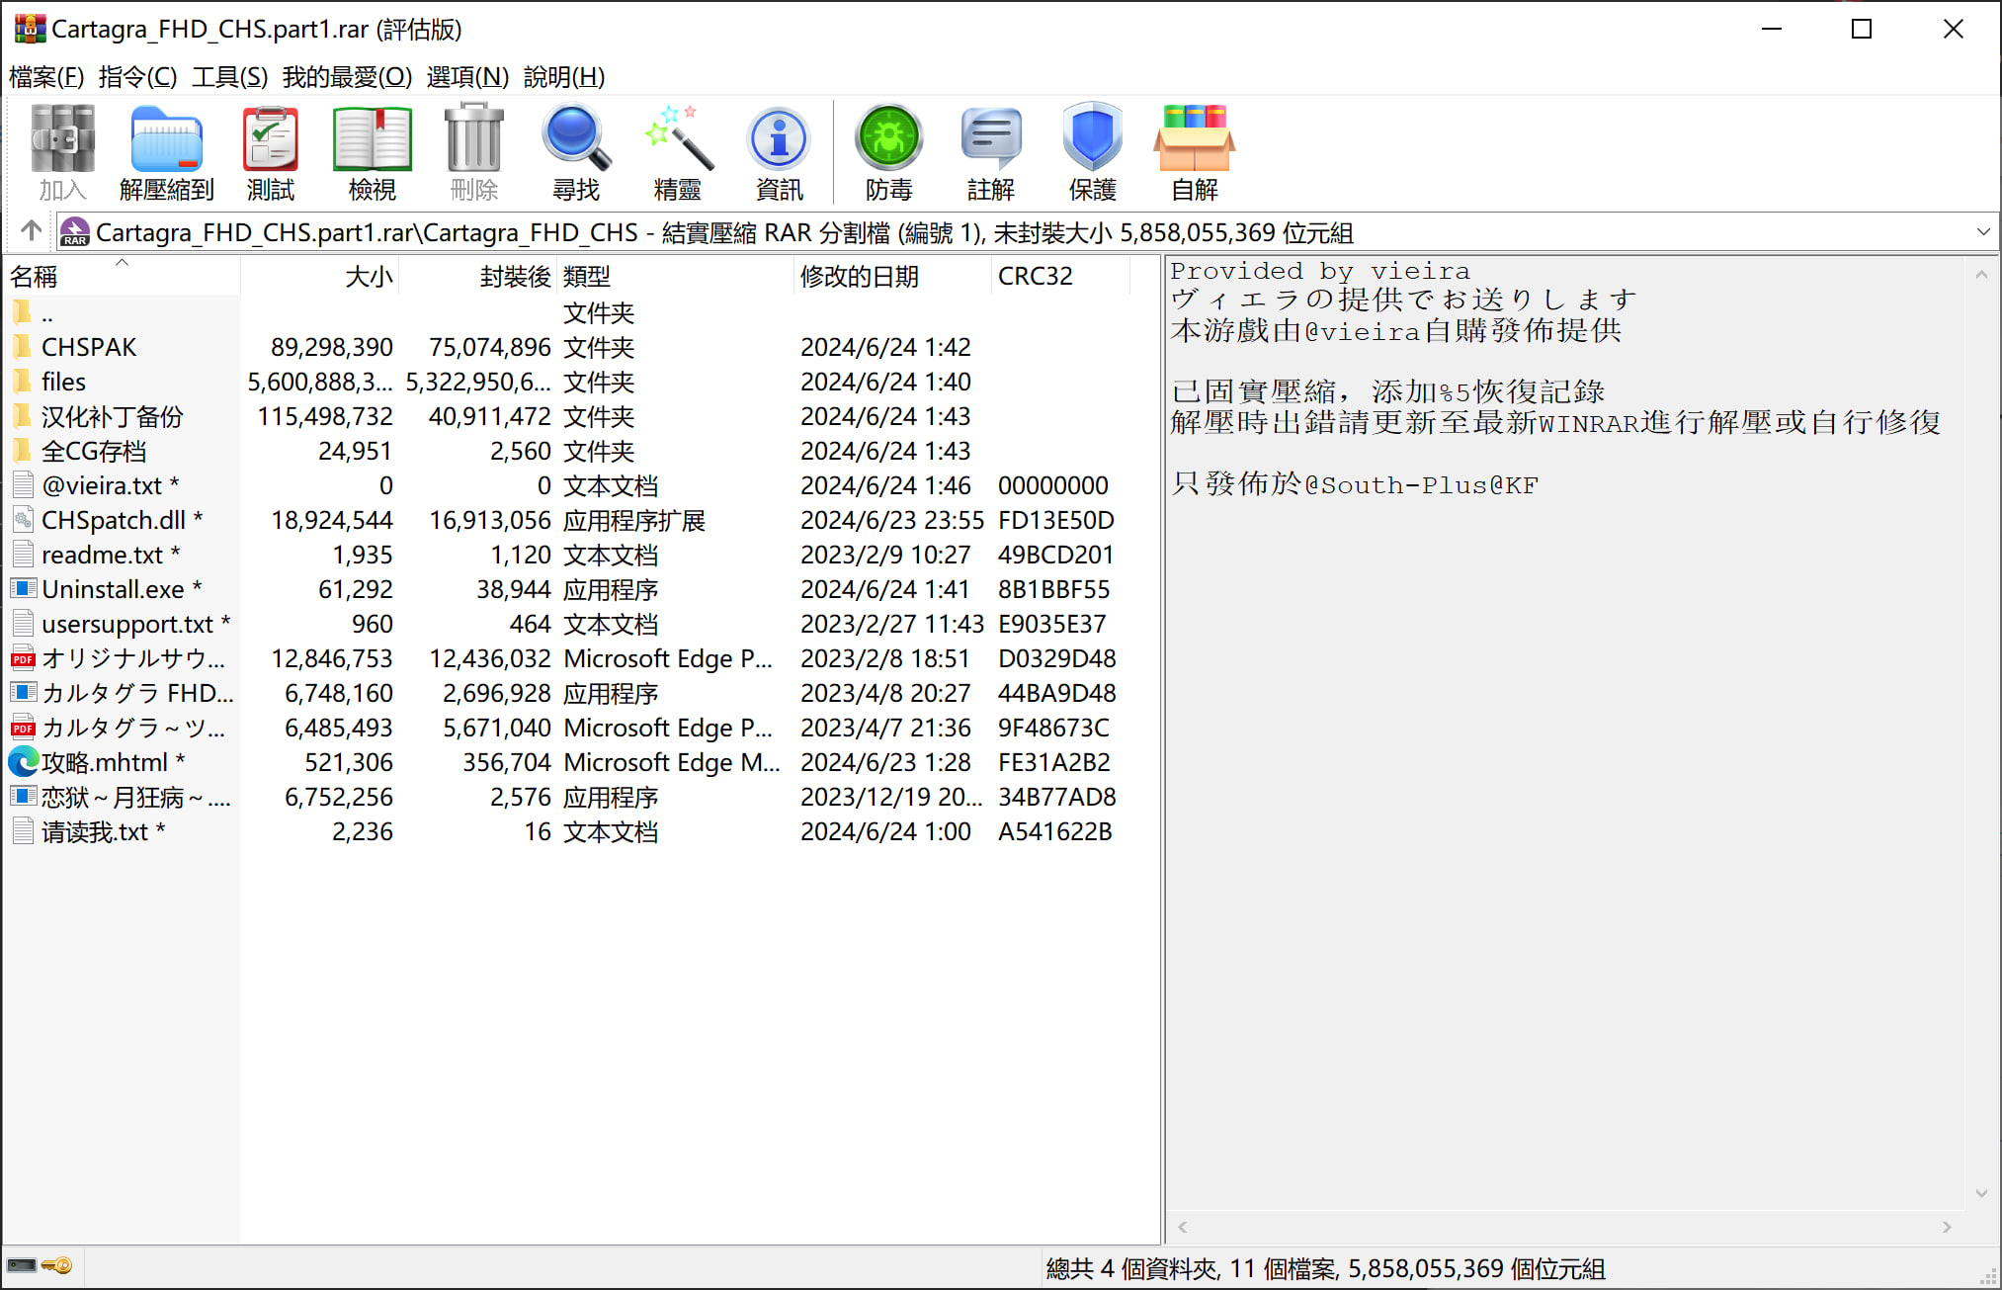Sort by the CRC32 column header
The height and width of the screenshot is (1290, 2002).
coord(1035,277)
